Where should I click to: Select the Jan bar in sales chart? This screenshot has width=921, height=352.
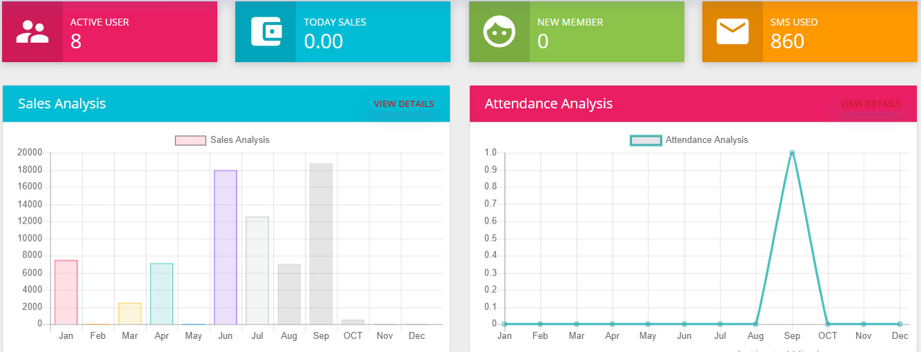click(66, 292)
